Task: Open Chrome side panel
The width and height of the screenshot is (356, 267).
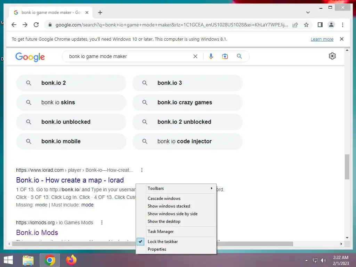Action: [x=320, y=25]
